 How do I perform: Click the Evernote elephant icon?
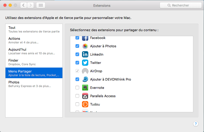coord(85,88)
